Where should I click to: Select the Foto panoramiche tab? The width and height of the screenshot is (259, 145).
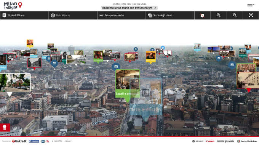pyautogui.click(x=122, y=15)
